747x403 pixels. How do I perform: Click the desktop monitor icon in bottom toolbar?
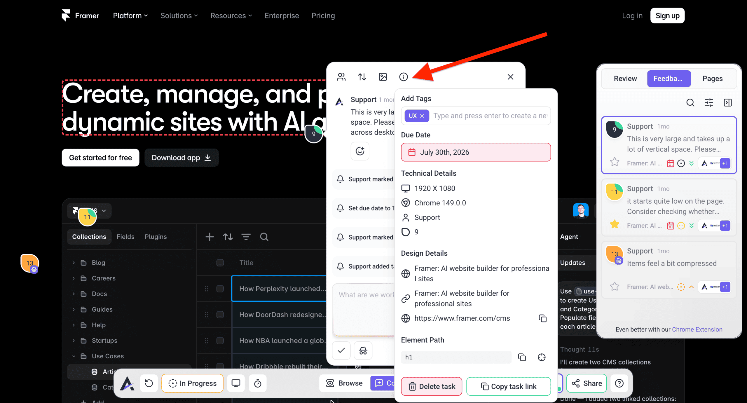click(236, 383)
